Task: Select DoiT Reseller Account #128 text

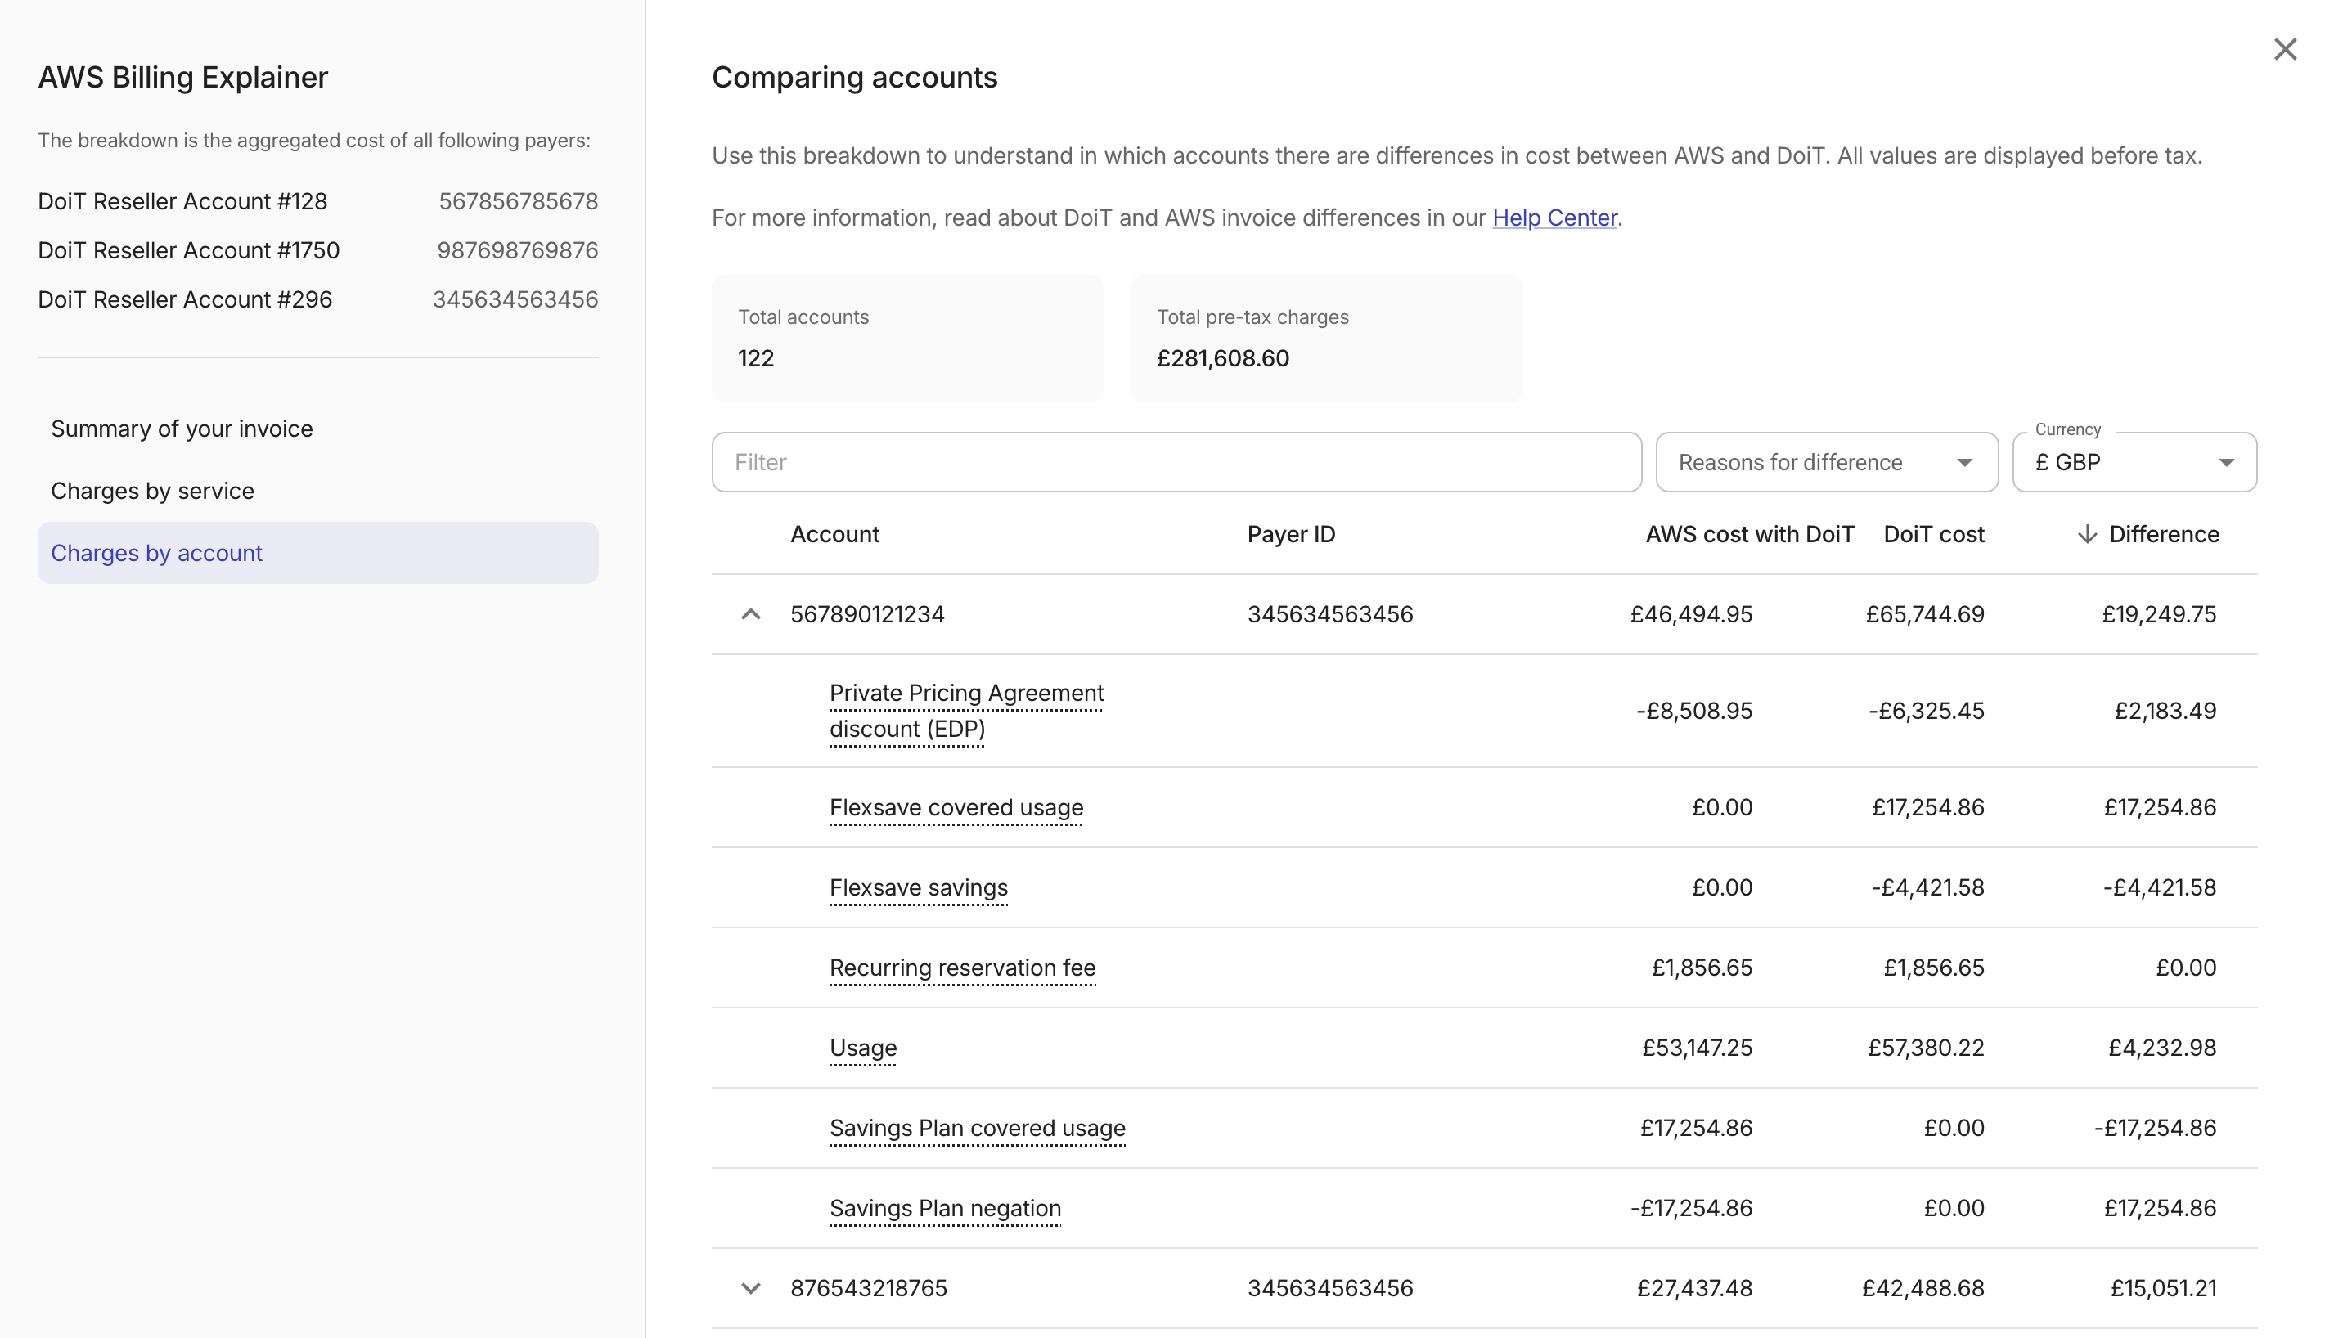Action: (x=182, y=201)
